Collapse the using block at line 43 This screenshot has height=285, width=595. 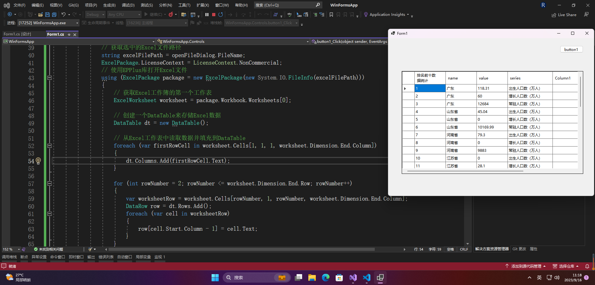coord(50,78)
